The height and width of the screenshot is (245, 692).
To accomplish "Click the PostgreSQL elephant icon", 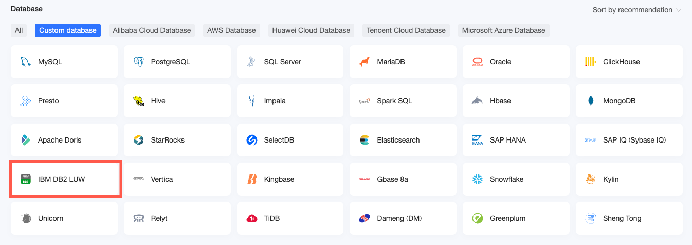I will pyautogui.click(x=138, y=62).
